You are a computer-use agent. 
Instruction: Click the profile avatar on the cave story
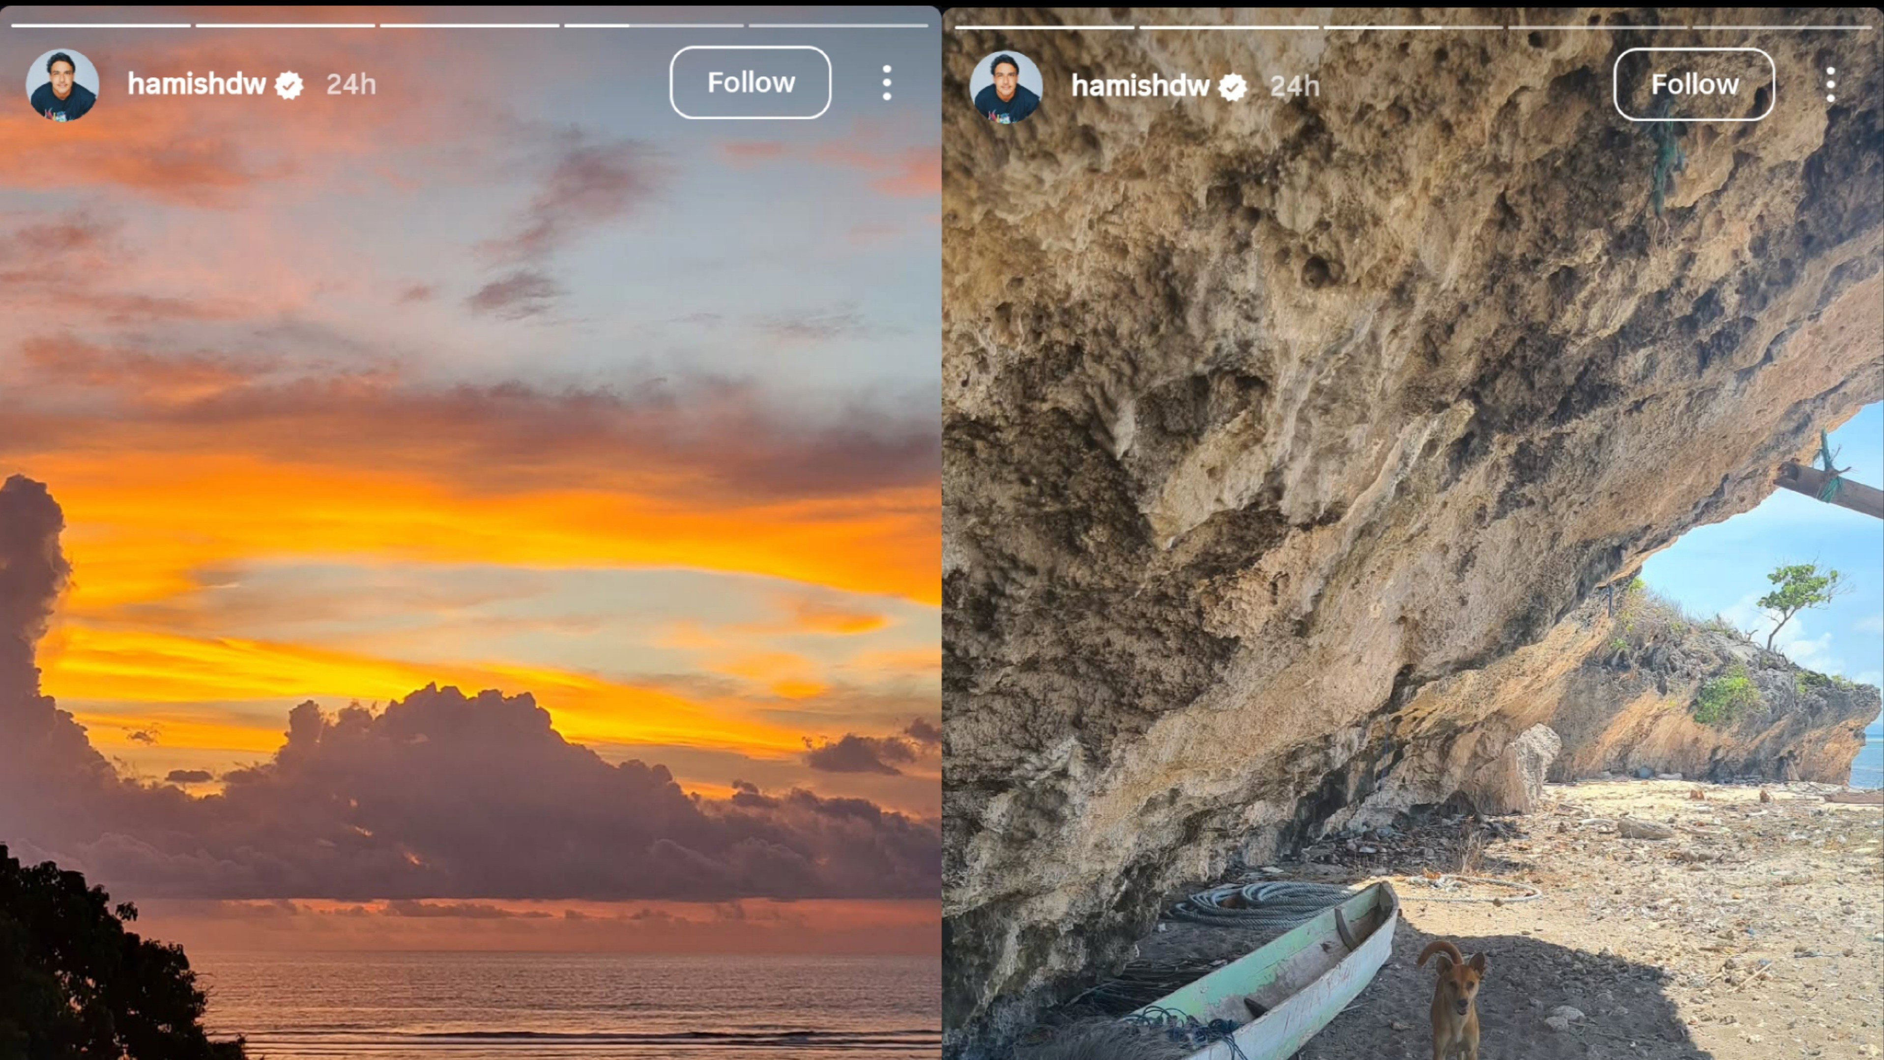pyautogui.click(x=1006, y=87)
